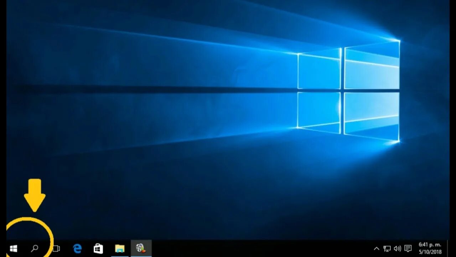Viewport: 456px width, 257px height.
Task: Open Action Center notifications icon
Action: (408, 248)
